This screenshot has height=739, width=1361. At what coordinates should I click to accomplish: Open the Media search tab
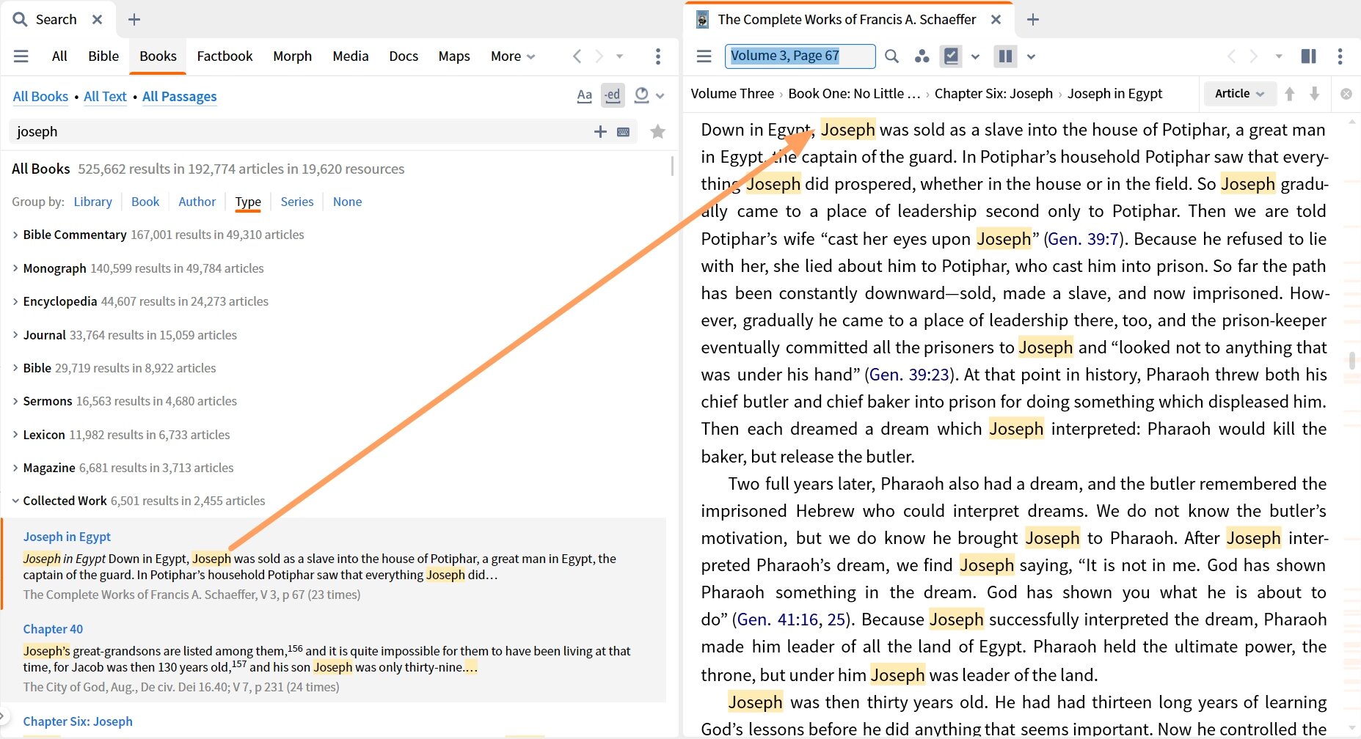click(350, 56)
